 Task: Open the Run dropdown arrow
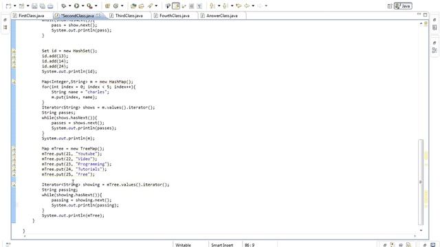click(x=82, y=6)
